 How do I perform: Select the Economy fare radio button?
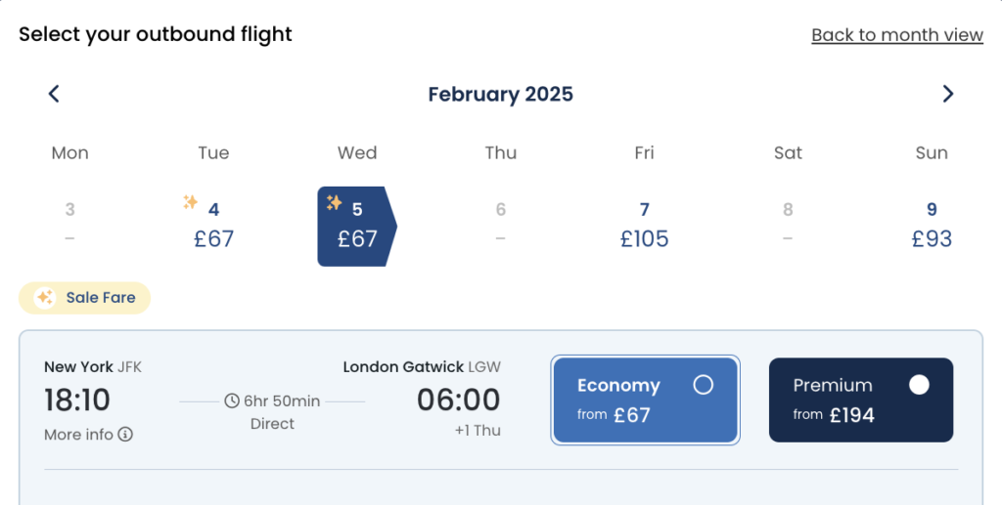click(703, 385)
